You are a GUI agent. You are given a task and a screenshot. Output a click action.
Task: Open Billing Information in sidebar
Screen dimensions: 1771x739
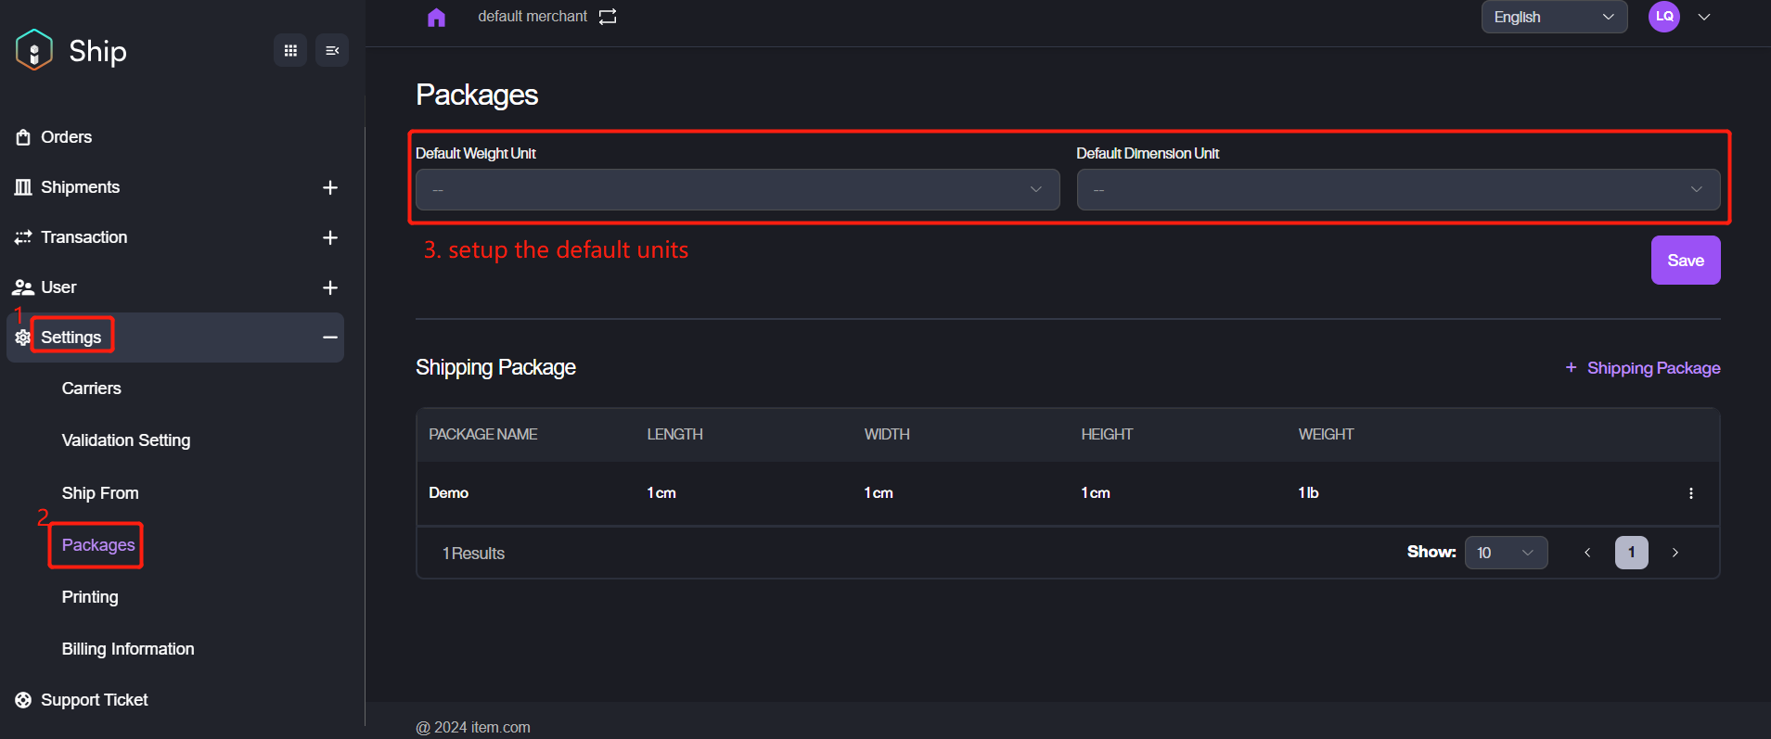[x=128, y=649]
